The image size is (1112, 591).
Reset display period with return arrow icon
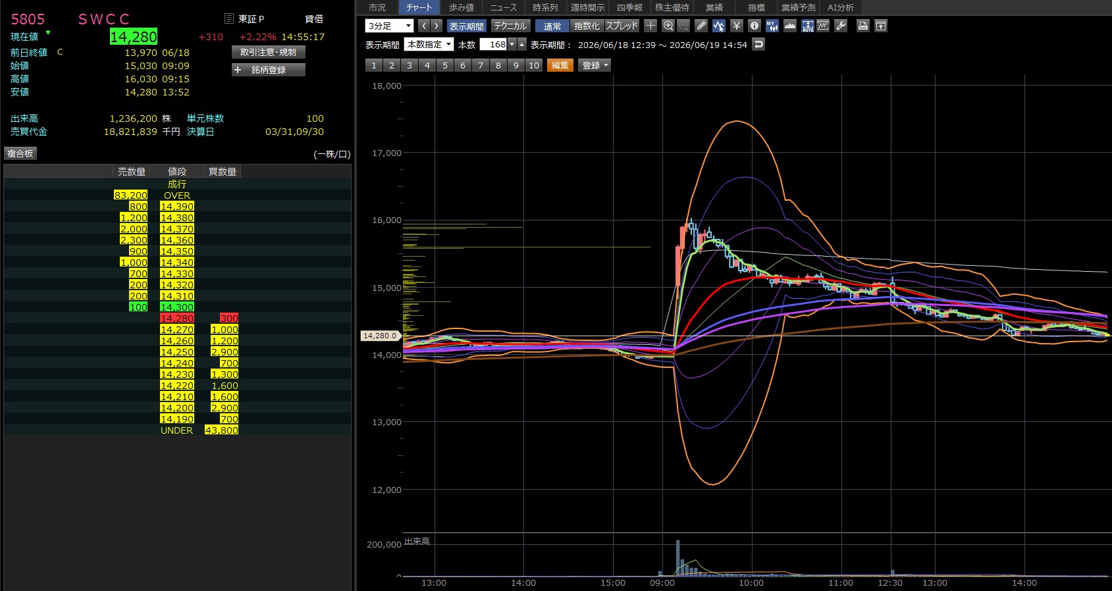[758, 45]
